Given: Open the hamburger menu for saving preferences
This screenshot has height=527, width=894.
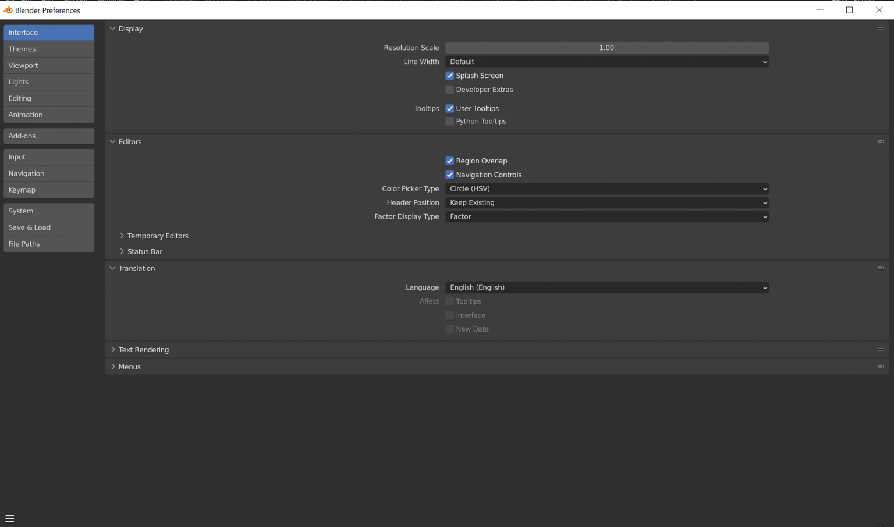Looking at the screenshot, I should [9, 518].
